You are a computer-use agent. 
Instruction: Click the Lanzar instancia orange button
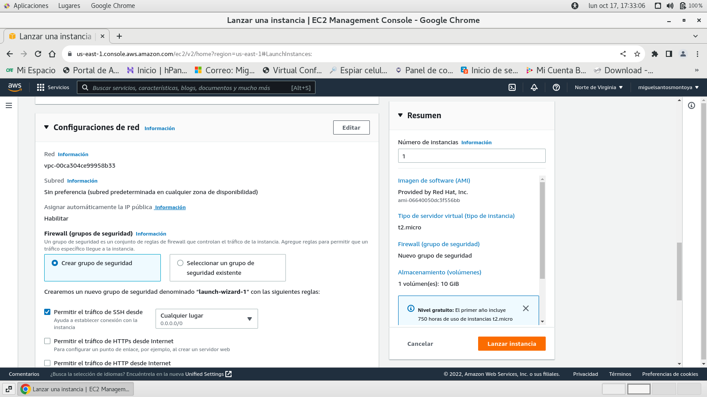point(512,344)
